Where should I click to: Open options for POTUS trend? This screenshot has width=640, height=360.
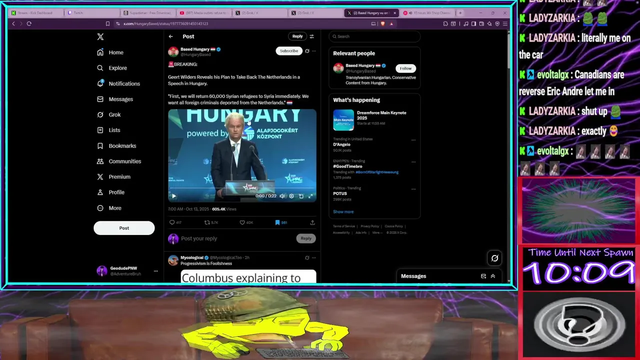(x=413, y=189)
